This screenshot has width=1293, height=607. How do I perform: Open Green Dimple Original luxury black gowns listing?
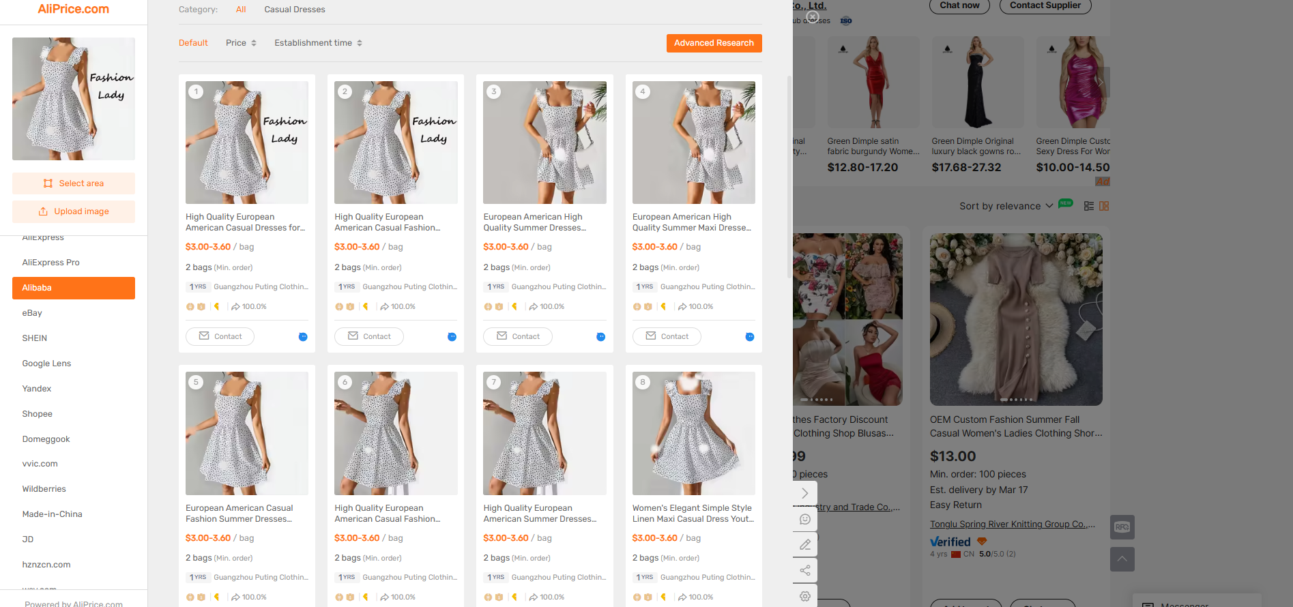pyautogui.click(x=976, y=147)
